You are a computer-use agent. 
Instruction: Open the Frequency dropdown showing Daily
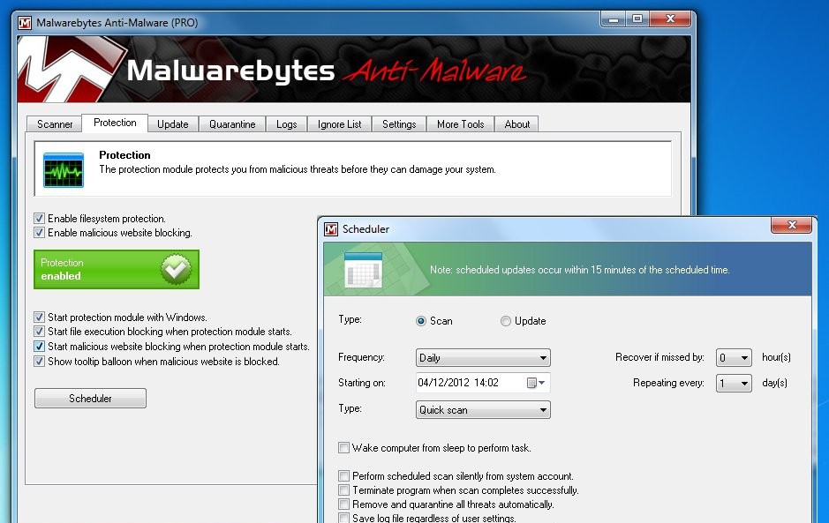[482, 357]
